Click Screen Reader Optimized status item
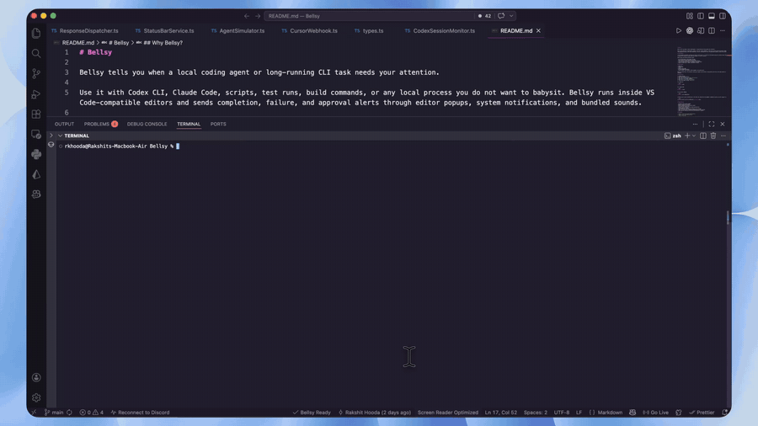Screen dimensions: 758x426 point(448,413)
